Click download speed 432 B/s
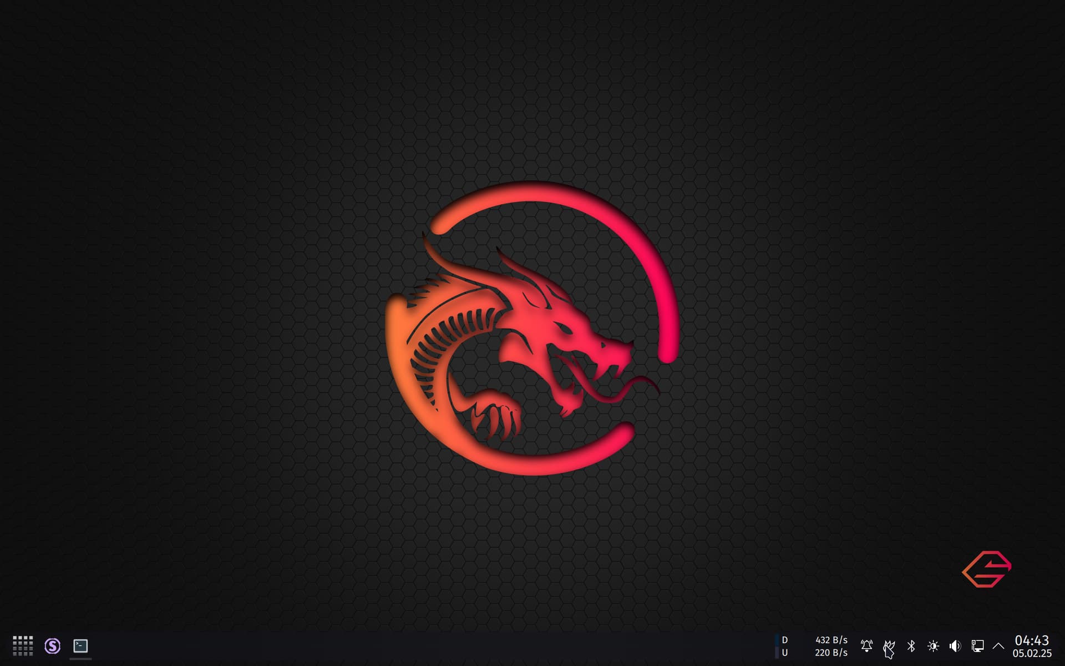 [x=831, y=640]
